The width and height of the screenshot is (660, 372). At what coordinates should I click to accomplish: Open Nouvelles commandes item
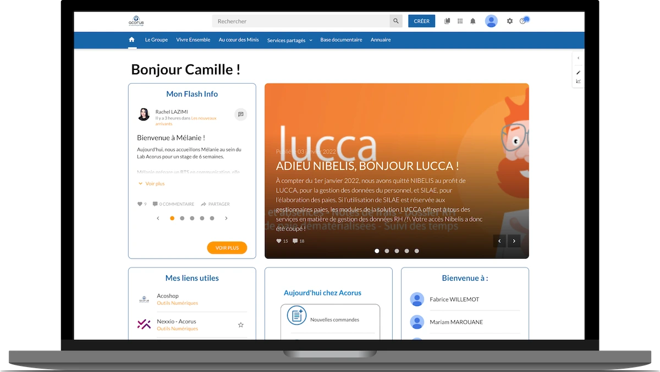[334, 320]
